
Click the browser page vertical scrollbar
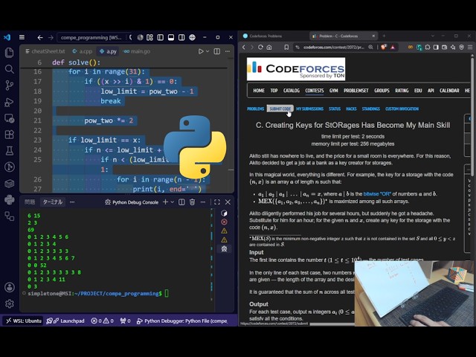(472, 115)
